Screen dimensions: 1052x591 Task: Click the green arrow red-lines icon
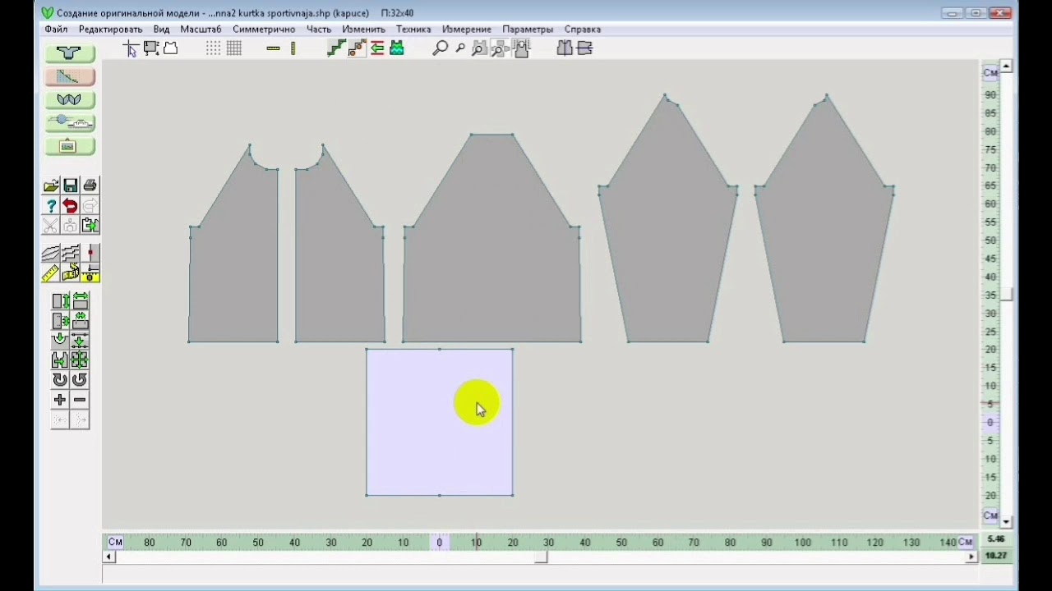pyautogui.click(x=377, y=48)
